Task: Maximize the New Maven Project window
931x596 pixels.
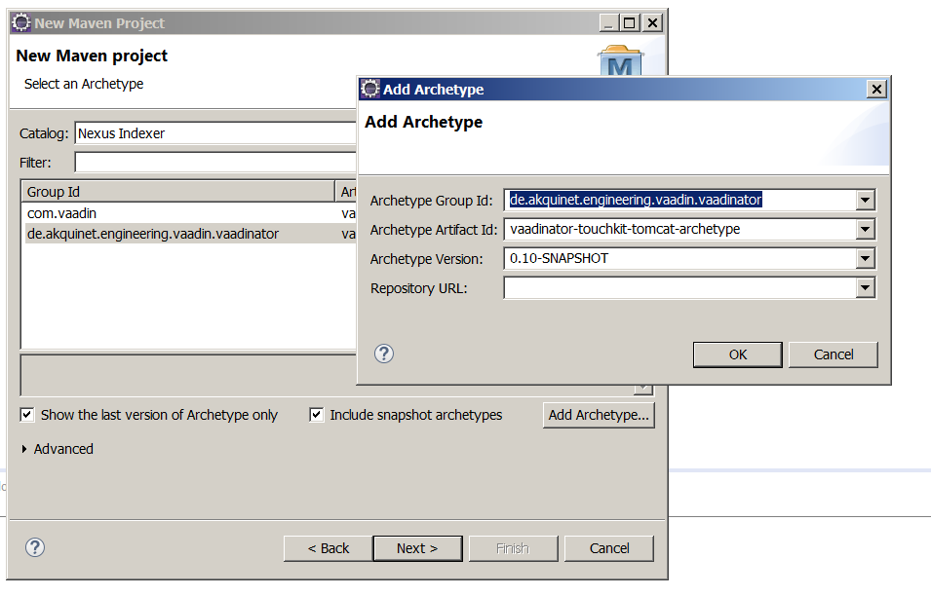Action: click(630, 23)
